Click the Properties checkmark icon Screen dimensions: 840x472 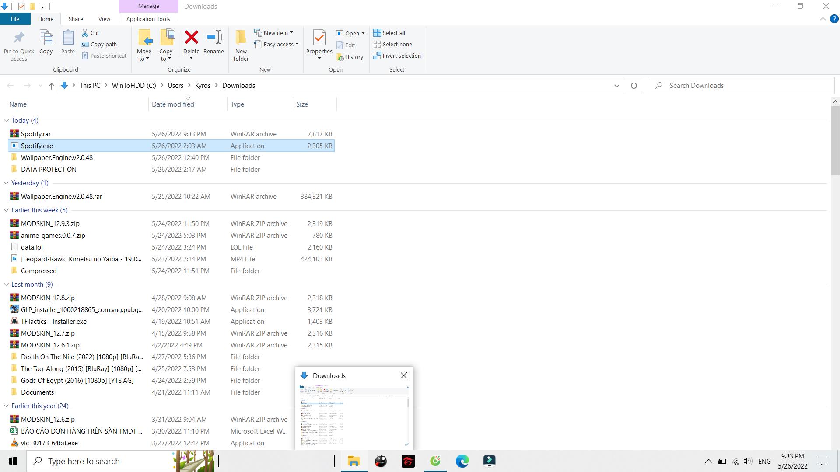pyautogui.click(x=319, y=38)
